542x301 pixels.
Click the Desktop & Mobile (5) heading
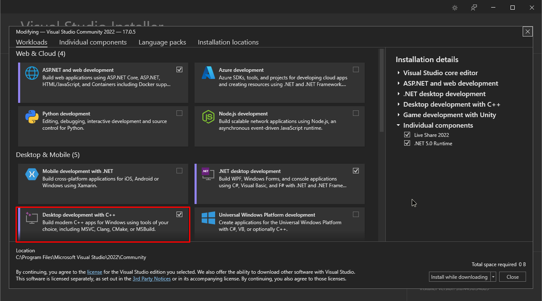[x=48, y=155]
